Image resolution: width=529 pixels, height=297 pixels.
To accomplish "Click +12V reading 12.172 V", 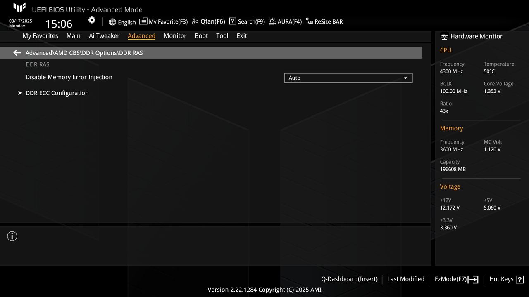I will coord(450,207).
